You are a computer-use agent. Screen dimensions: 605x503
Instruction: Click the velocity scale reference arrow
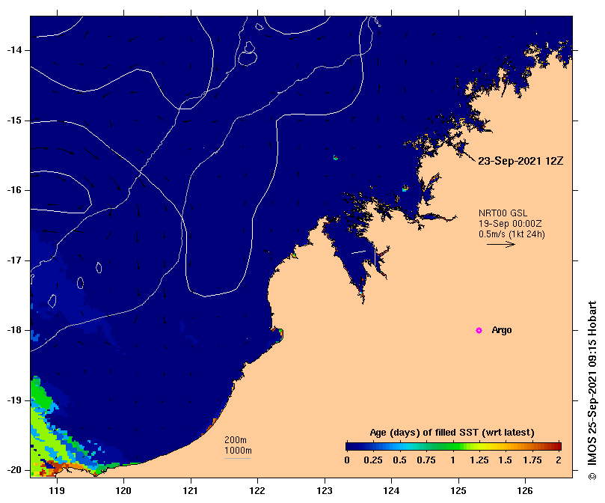pyautogui.click(x=500, y=244)
